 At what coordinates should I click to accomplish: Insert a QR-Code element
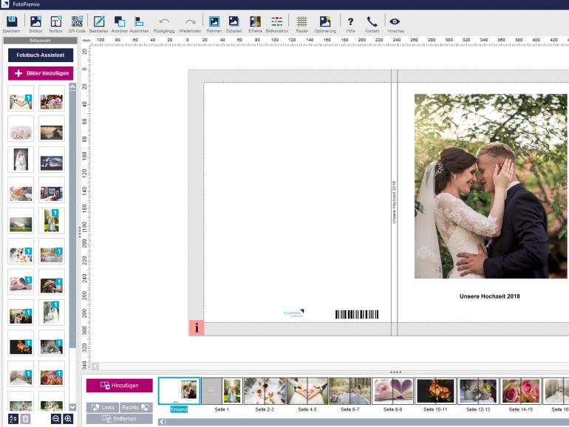(77, 21)
